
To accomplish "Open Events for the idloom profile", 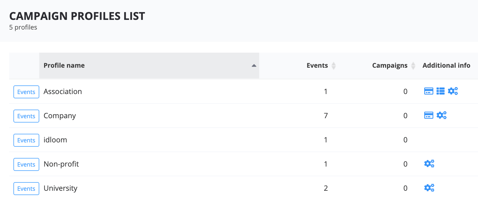I will point(26,140).
